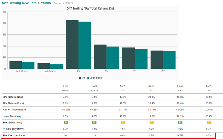
Task: Click the 5Yr SPY grade B badge
Action: [x=180, y=122]
